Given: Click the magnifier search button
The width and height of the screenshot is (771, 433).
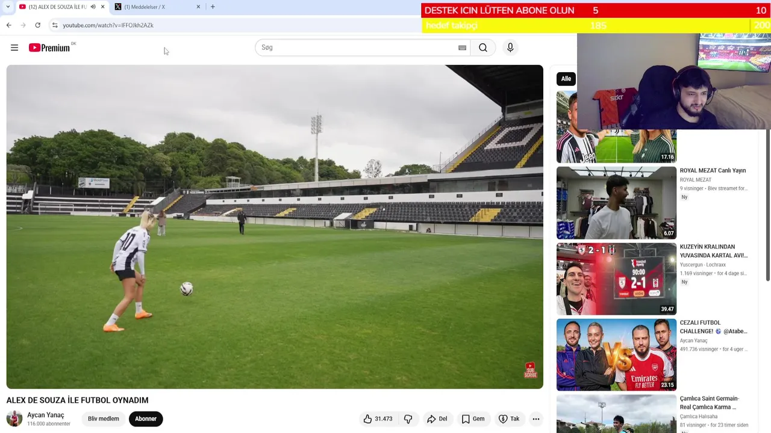Looking at the screenshot, I should click(x=483, y=48).
